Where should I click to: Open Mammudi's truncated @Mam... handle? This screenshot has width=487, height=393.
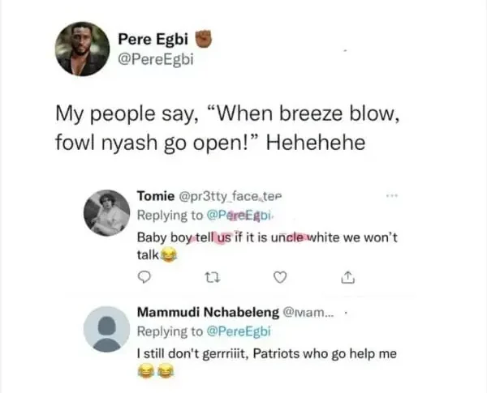click(308, 312)
